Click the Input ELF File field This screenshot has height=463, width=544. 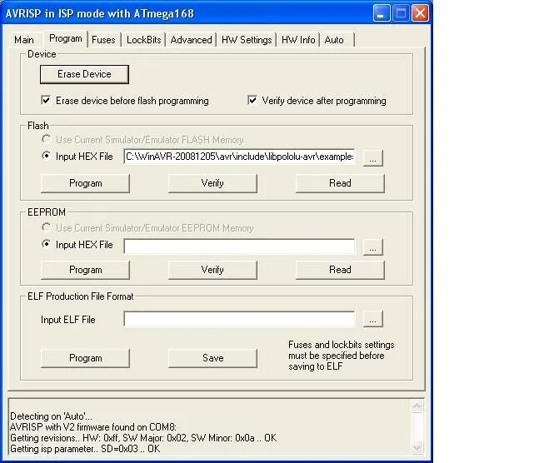pos(239,319)
